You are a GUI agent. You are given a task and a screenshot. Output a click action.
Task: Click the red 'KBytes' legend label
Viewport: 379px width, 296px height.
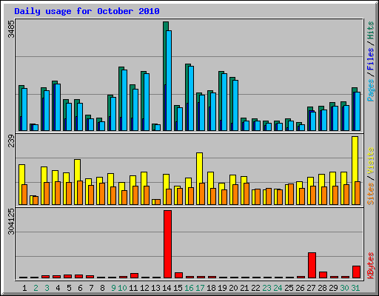tap(371, 266)
